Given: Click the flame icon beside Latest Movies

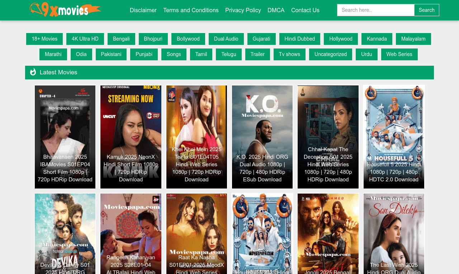Looking at the screenshot, I should click(33, 72).
